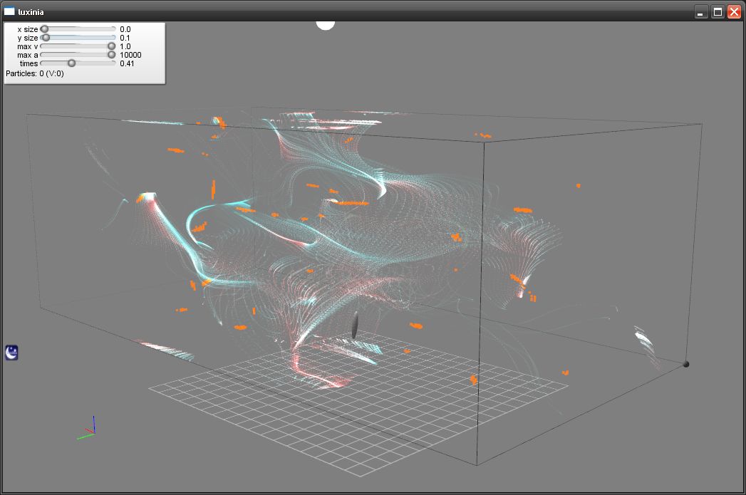The image size is (746, 495).
Task: Click the 'max v' label
Action: pyautogui.click(x=28, y=46)
